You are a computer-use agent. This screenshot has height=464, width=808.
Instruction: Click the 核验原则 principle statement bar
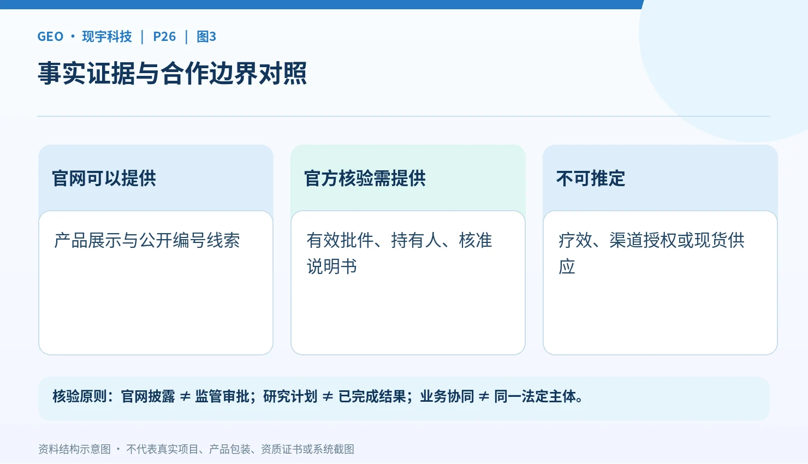click(x=403, y=398)
